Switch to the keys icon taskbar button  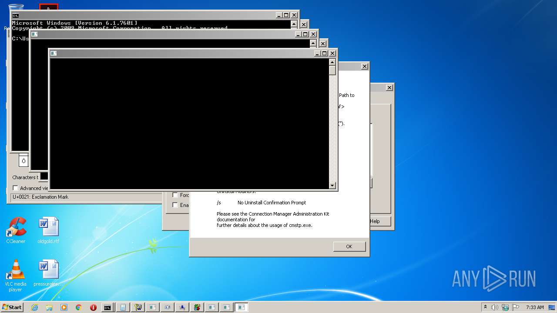tap(138, 307)
